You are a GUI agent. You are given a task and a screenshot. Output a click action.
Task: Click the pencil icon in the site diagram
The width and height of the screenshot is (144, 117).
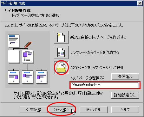28,45
